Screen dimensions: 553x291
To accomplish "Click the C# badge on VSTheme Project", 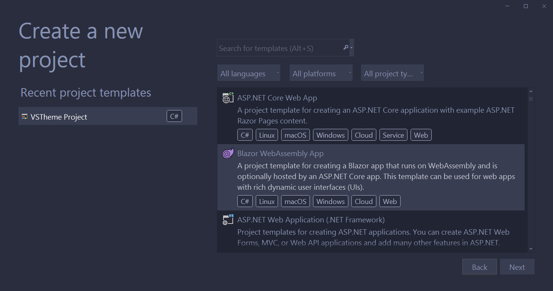I will click(x=174, y=116).
